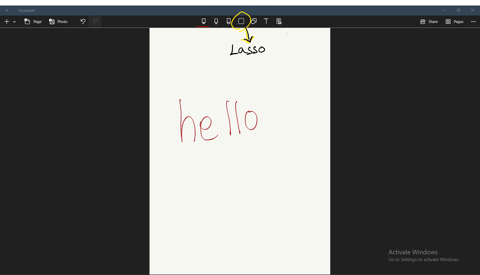This screenshot has width=480, height=275.
Task: Toggle the read-only view mode icon
Action: coord(279,21)
